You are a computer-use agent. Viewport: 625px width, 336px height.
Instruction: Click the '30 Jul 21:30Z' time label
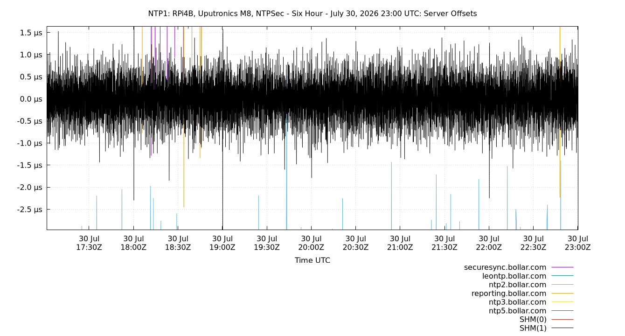pos(444,243)
